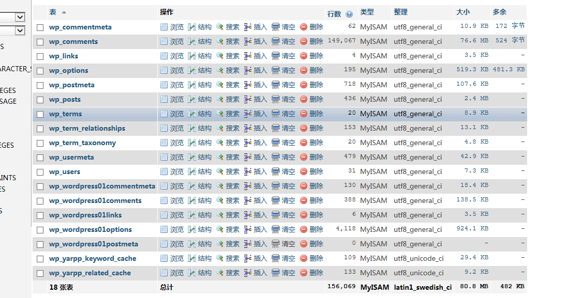Click the Search icon for wp_links

(x=220, y=56)
